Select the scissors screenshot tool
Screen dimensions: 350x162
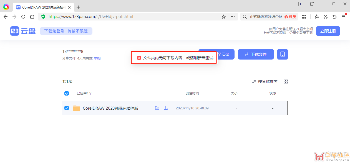click(326, 17)
